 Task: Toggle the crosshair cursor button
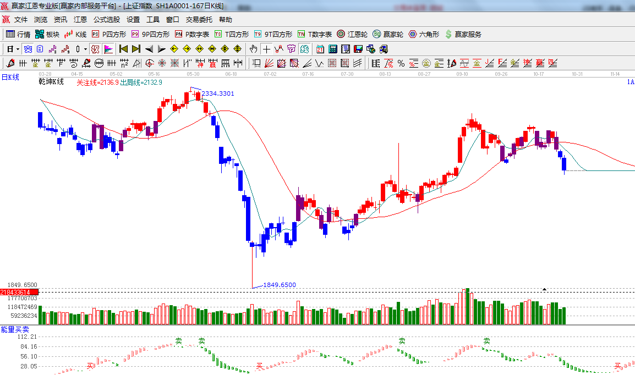(266, 49)
